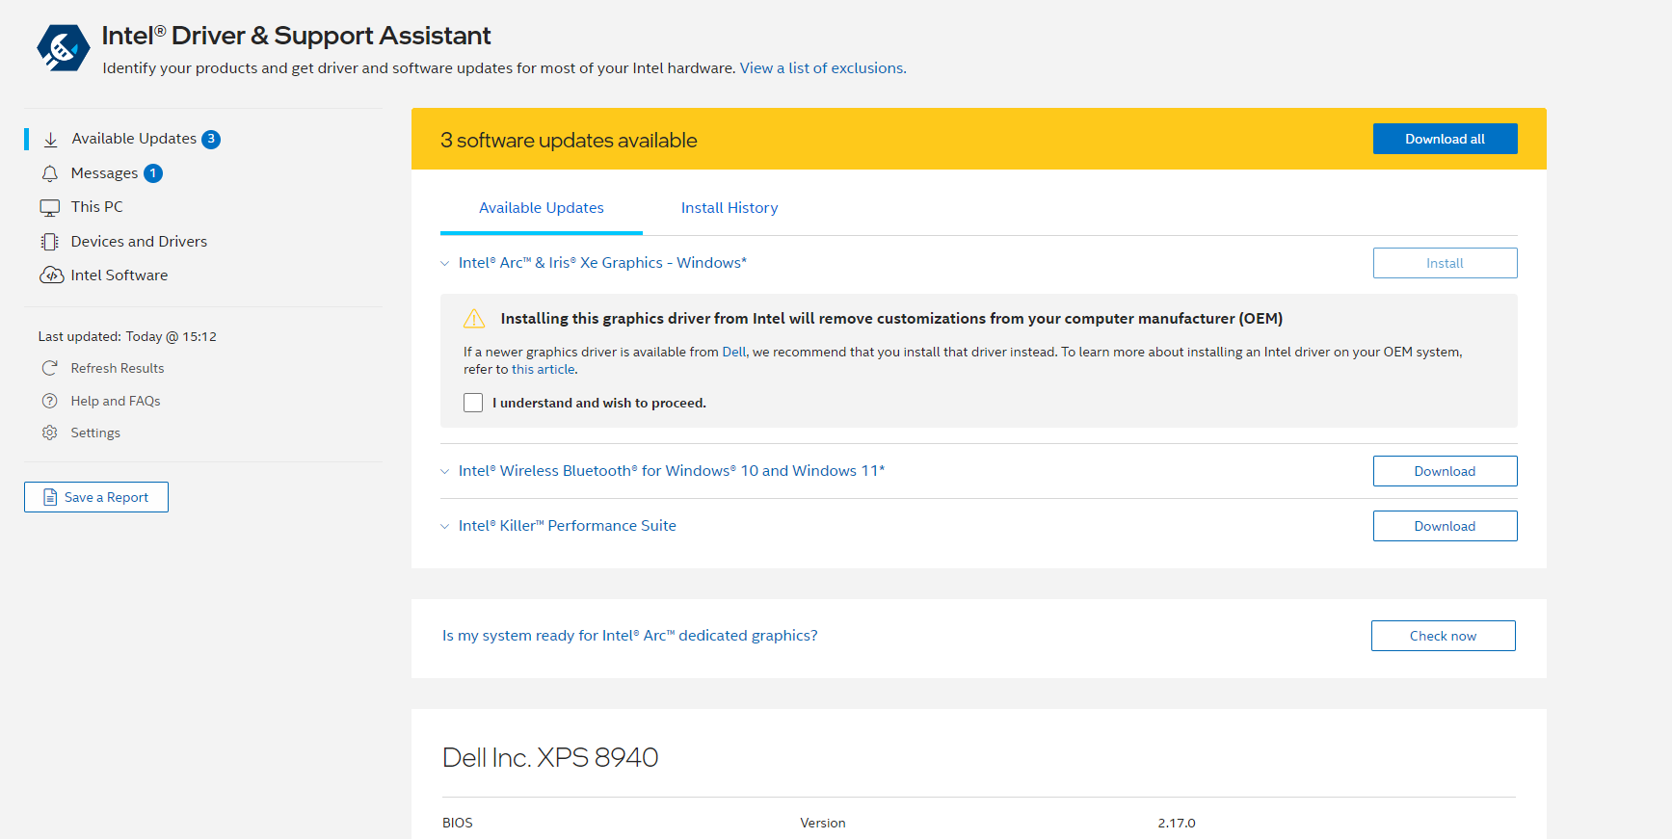Expand the Intel Wireless Bluetooth update chevron
The image size is (1672, 839).
[x=445, y=471]
